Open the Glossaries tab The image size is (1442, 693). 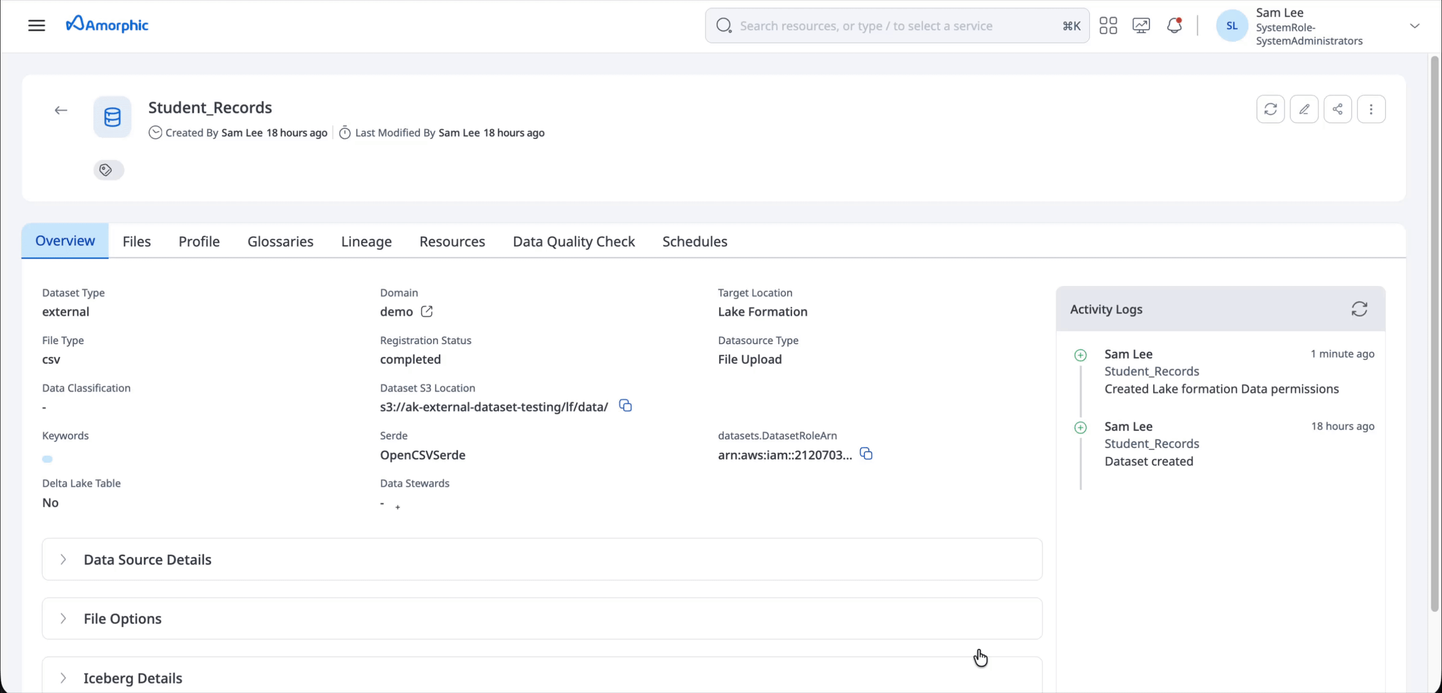(280, 242)
